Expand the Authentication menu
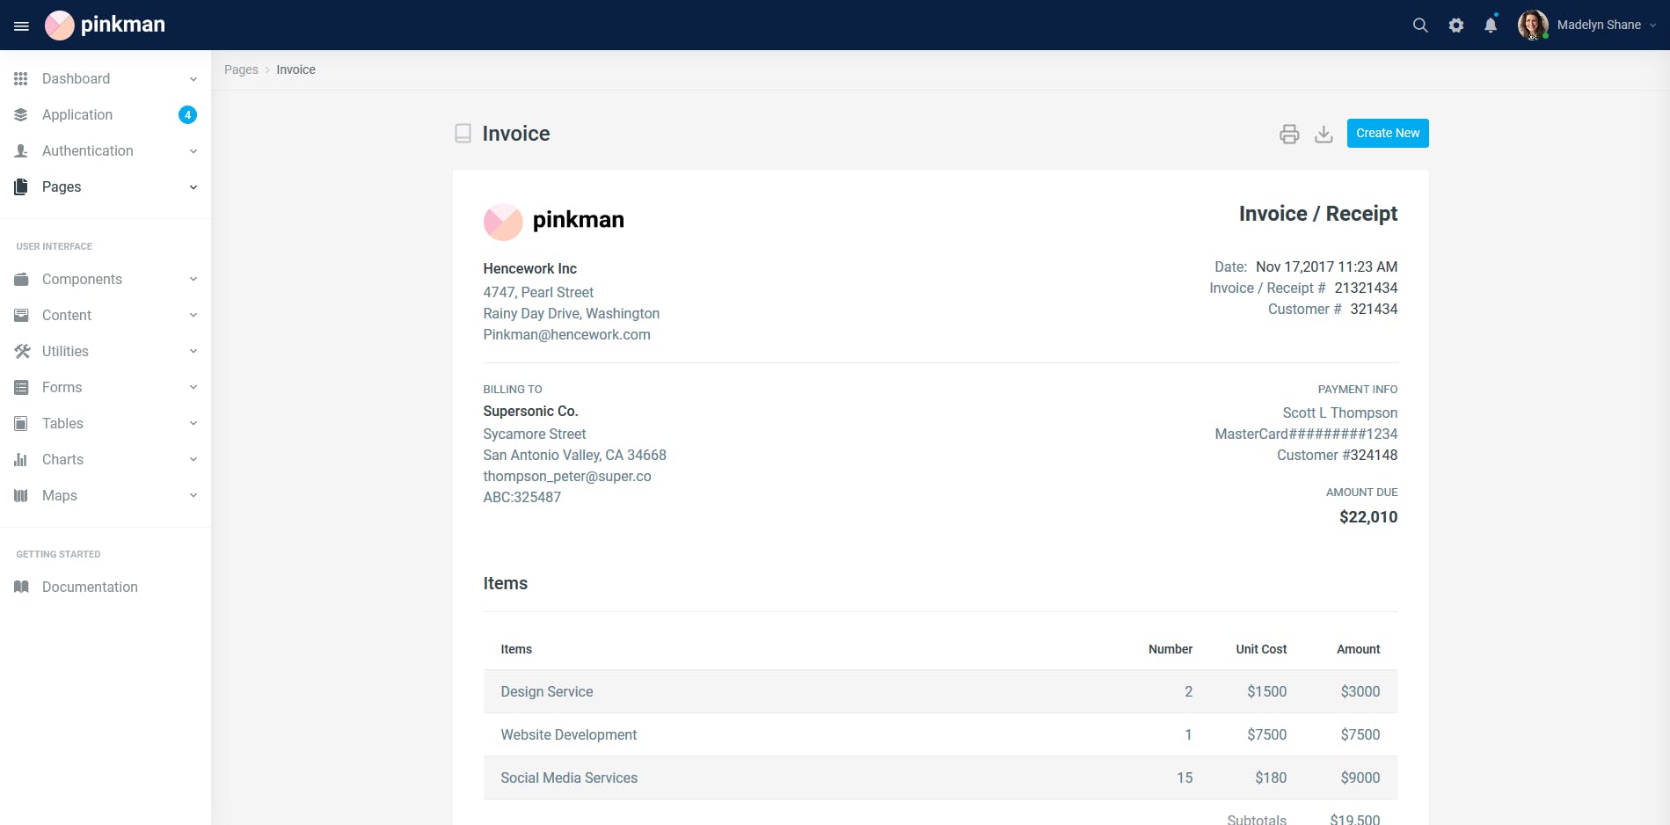Viewport: 1670px width, 825px height. coord(88,150)
